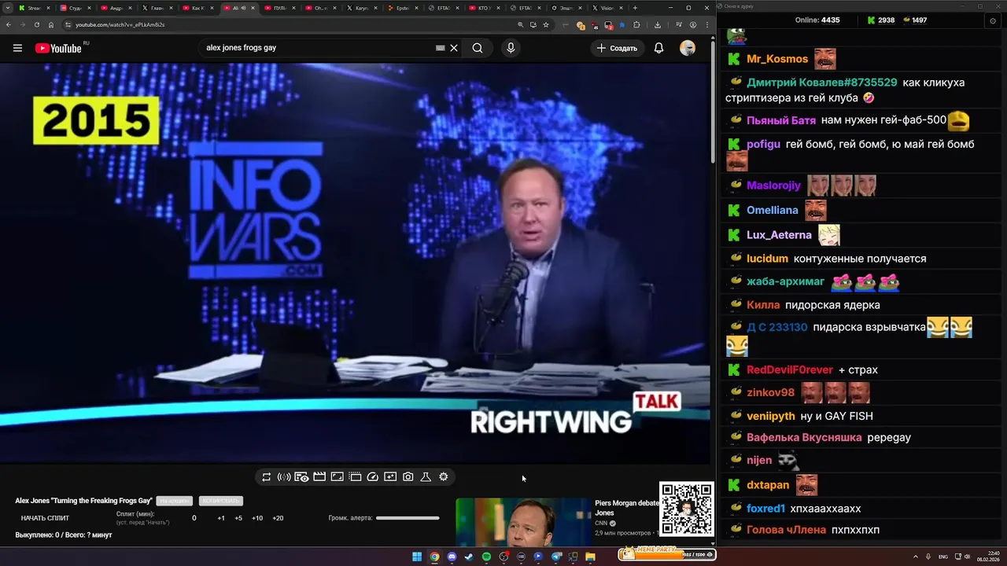The image size is (1007, 566).
Task: Add +1 minute to split
Action: click(221, 519)
